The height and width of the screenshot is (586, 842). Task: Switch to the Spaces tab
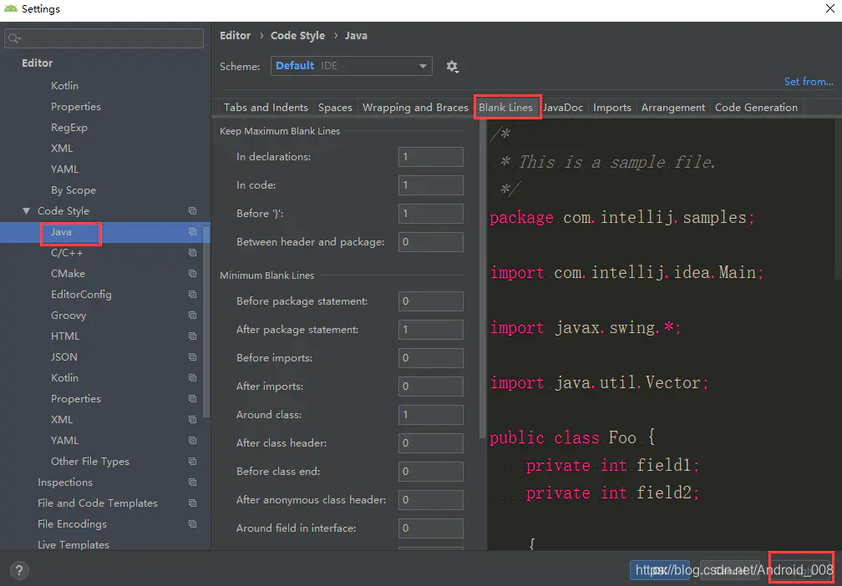tap(335, 108)
